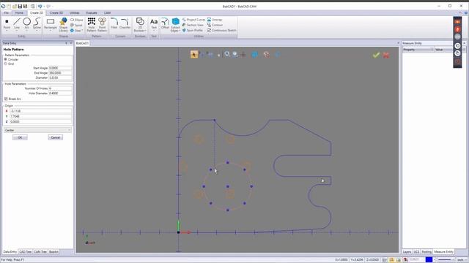Click the Number Of Holes field
Viewport: 469px width, 263px height.
click(x=60, y=88)
